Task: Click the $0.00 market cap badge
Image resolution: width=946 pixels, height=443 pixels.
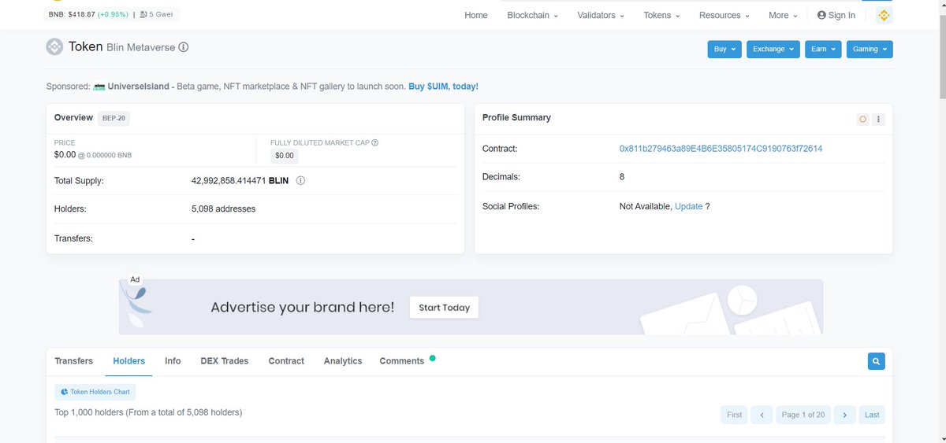Action: point(284,156)
